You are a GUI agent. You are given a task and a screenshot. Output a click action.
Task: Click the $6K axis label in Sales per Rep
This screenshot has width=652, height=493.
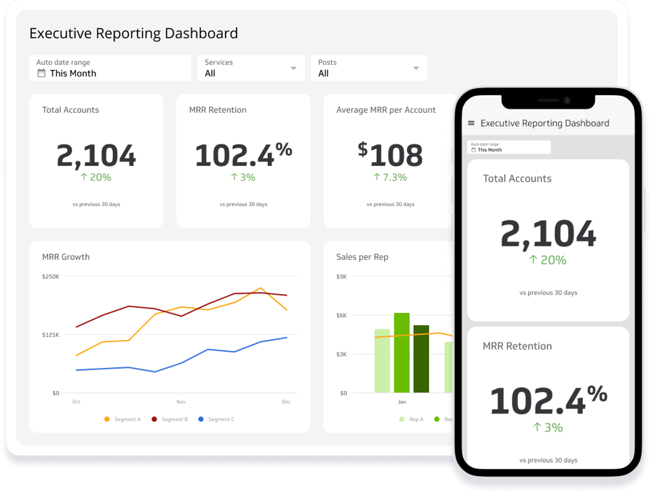(x=342, y=315)
